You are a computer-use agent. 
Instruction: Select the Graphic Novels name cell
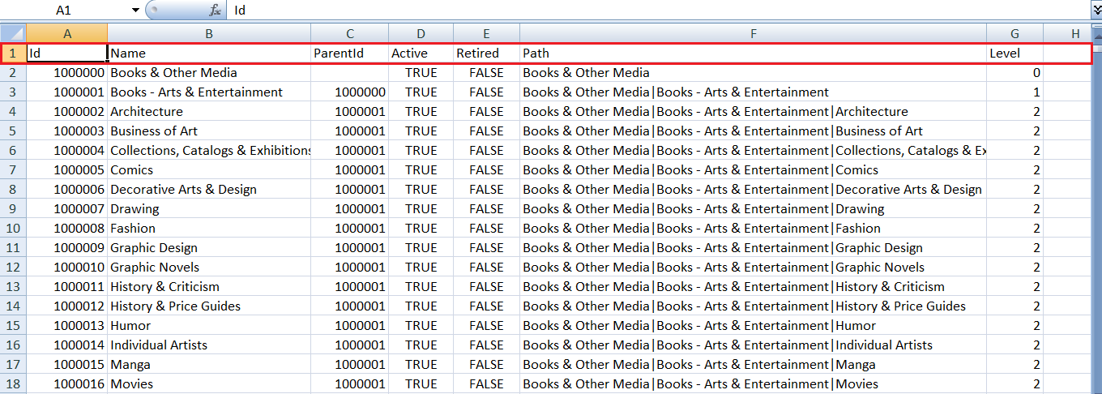[x=209, y=268]
